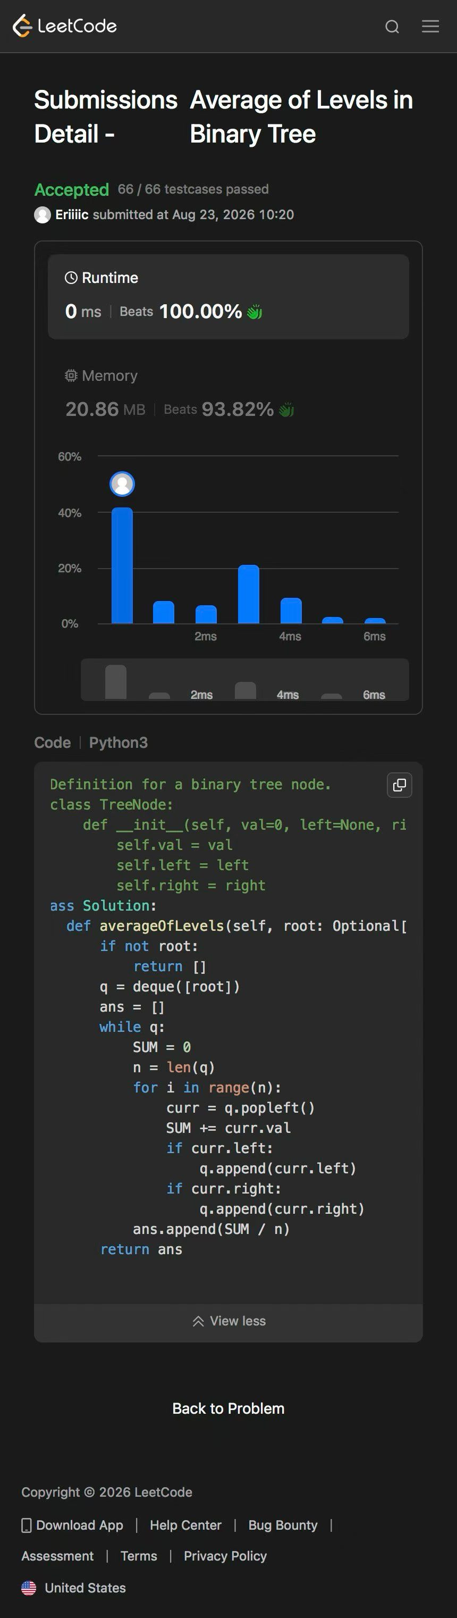Click Eriiic's profile avatar
The width and height of the screenshot is (457, 1618).
click(x=42, y=215)
